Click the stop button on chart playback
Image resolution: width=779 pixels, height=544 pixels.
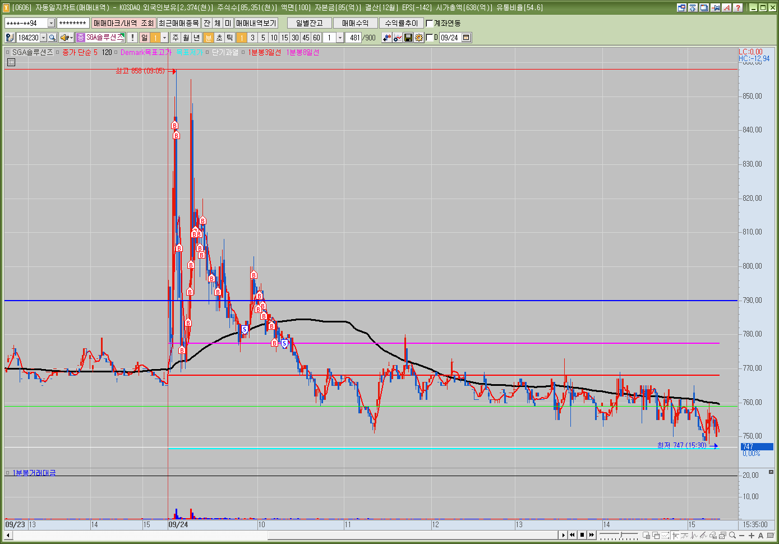(582, 536)
